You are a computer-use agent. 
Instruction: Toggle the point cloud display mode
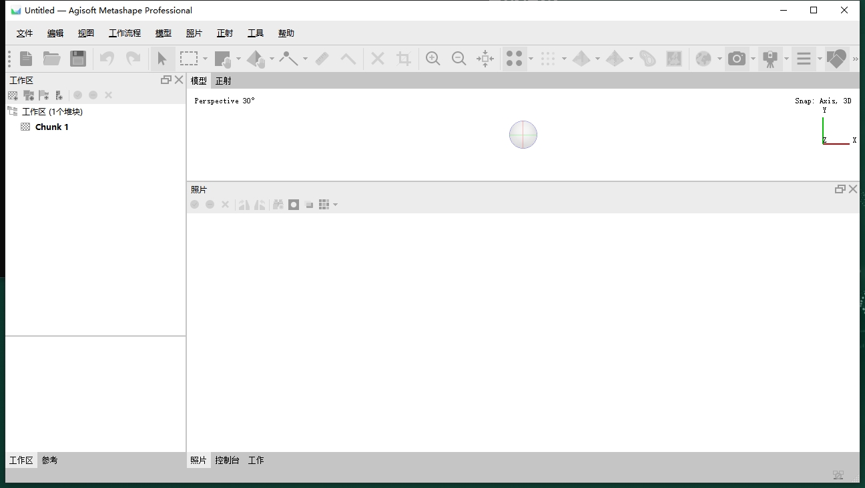click(x=515, y=58)
